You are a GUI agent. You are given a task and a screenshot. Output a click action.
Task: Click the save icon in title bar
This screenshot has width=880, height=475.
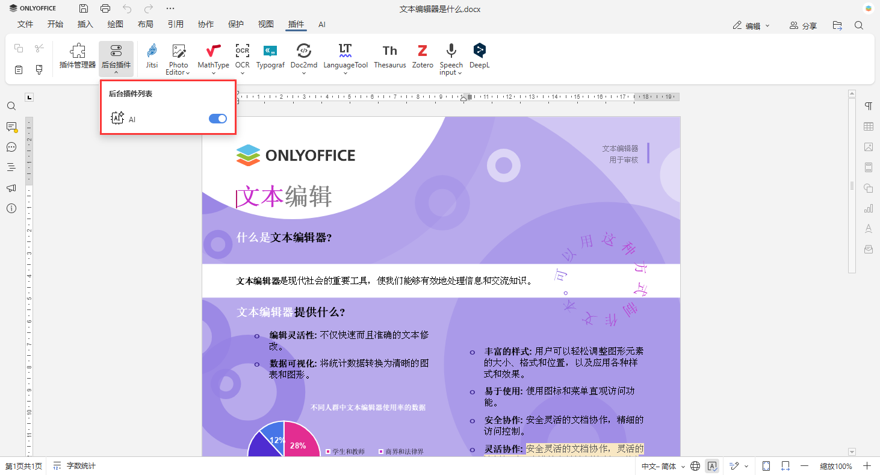click(x=84, y=8)
